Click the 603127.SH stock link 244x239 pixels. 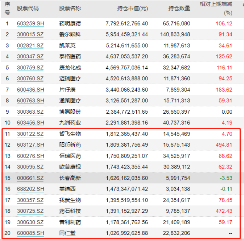[30, 145]
